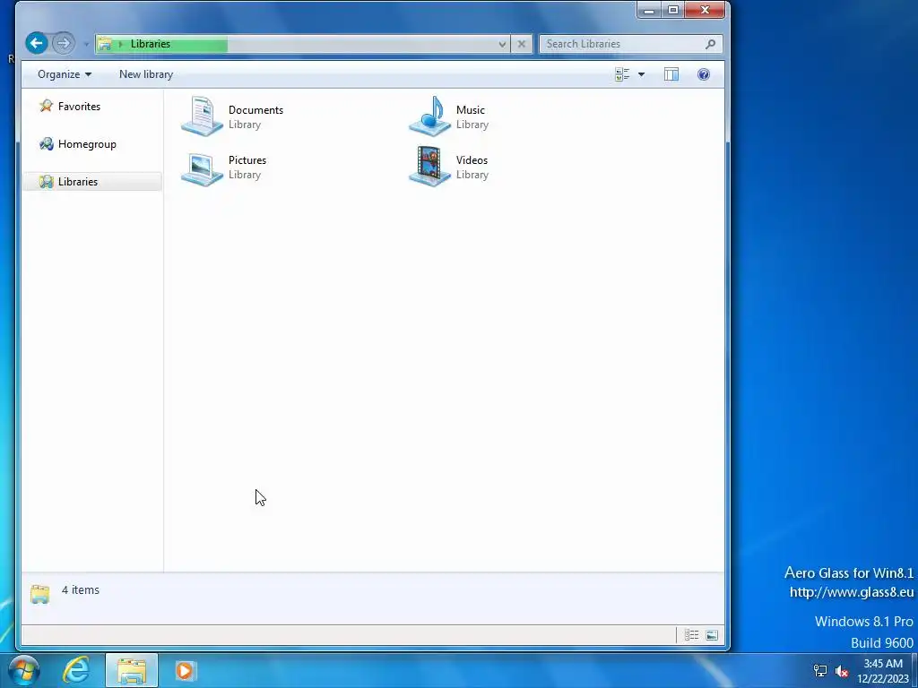Select Libraries text in the address bar
The height and width of the screenshot is (688, 918).
151,44
